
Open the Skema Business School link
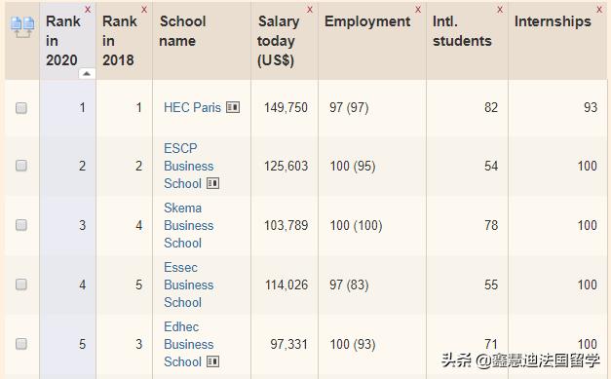pyautogui.click(x=189, y=225)
